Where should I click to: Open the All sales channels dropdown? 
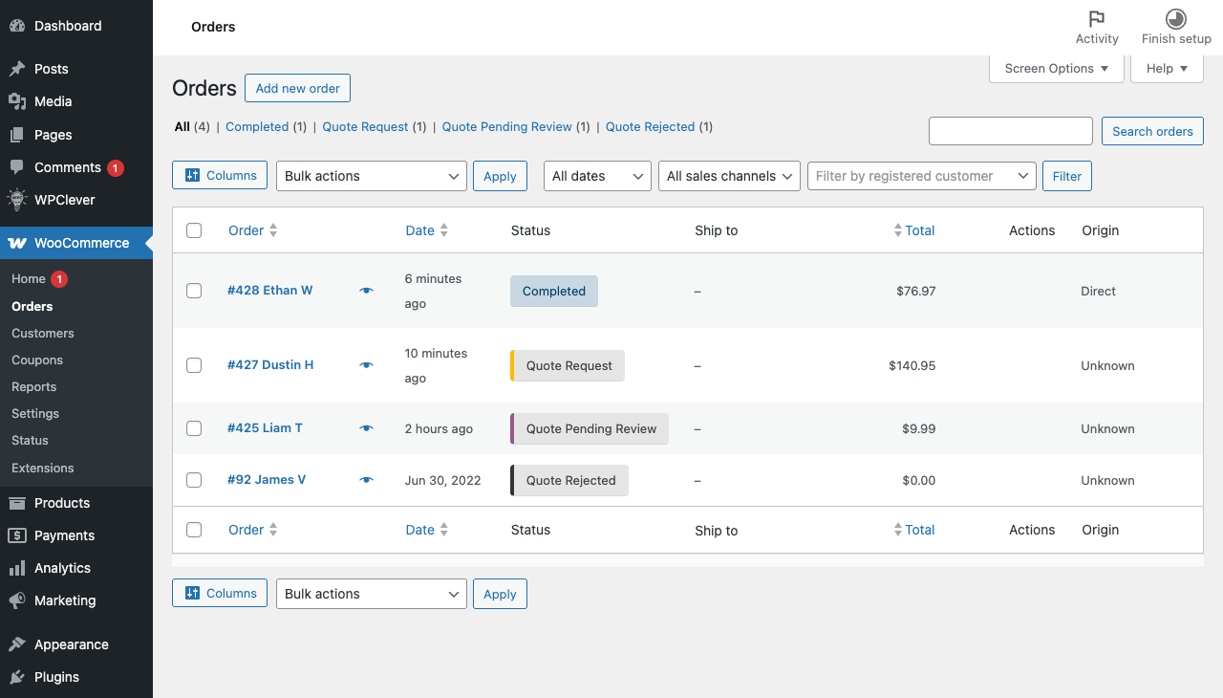[729, 176]
